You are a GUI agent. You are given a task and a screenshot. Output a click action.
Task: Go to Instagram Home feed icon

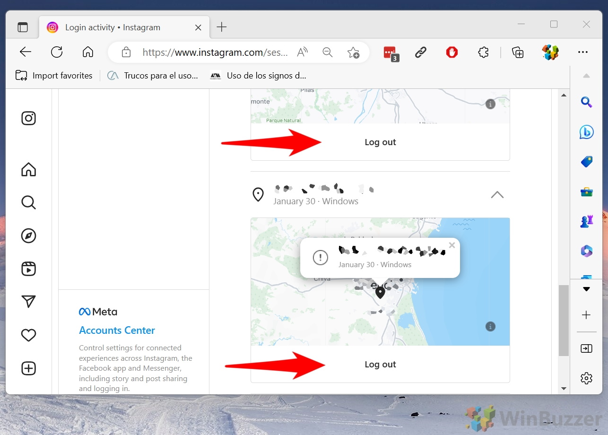(x=29, y=169)
